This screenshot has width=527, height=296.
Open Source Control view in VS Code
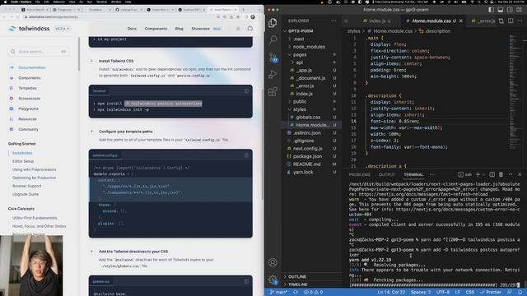[273, 58]
